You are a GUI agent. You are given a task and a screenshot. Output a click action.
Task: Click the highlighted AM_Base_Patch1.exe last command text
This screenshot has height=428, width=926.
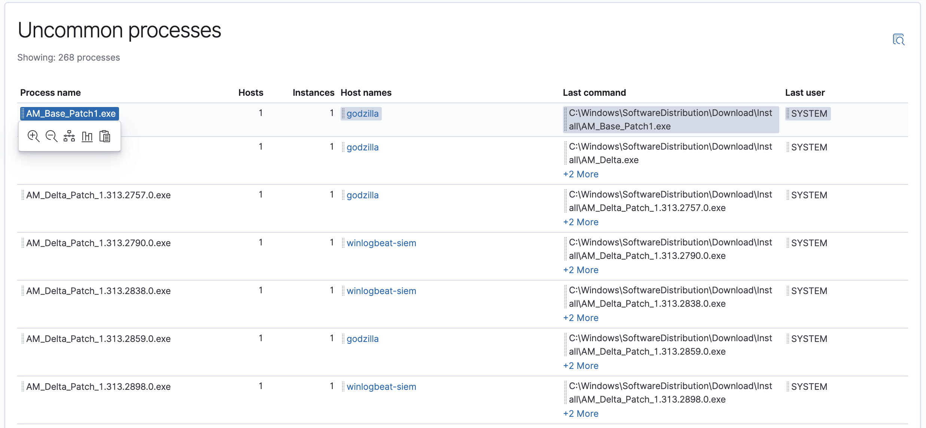[670, 120]
